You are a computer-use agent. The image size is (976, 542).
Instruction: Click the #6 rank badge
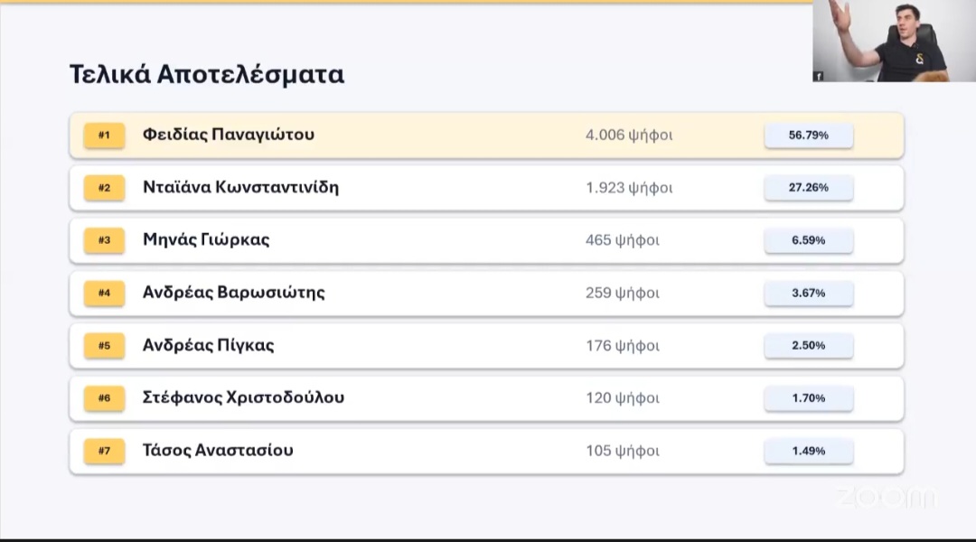click(104, 397)
